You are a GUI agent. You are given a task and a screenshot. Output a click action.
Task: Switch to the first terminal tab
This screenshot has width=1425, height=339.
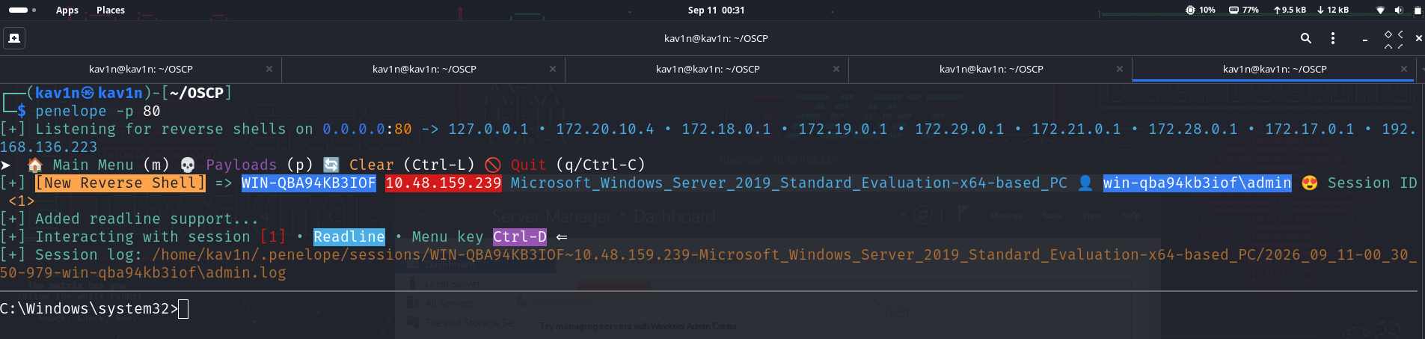(x=141, y=69)
